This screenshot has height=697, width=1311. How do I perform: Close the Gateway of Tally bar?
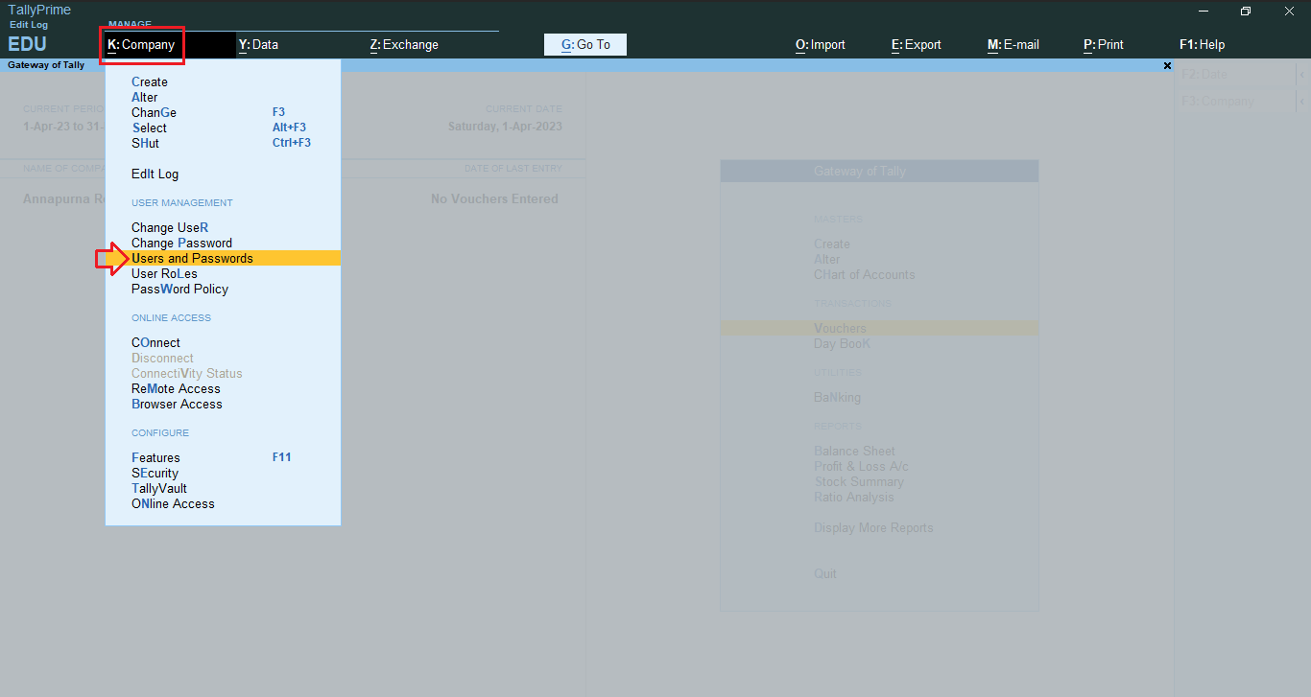tap(1167, 66)
